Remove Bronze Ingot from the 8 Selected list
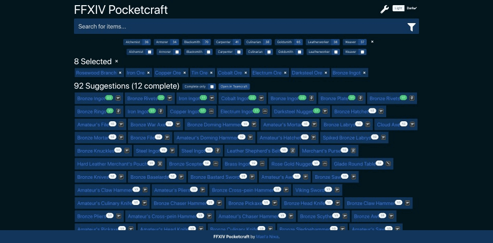The image size is (493, 243). tap(364, 73)
